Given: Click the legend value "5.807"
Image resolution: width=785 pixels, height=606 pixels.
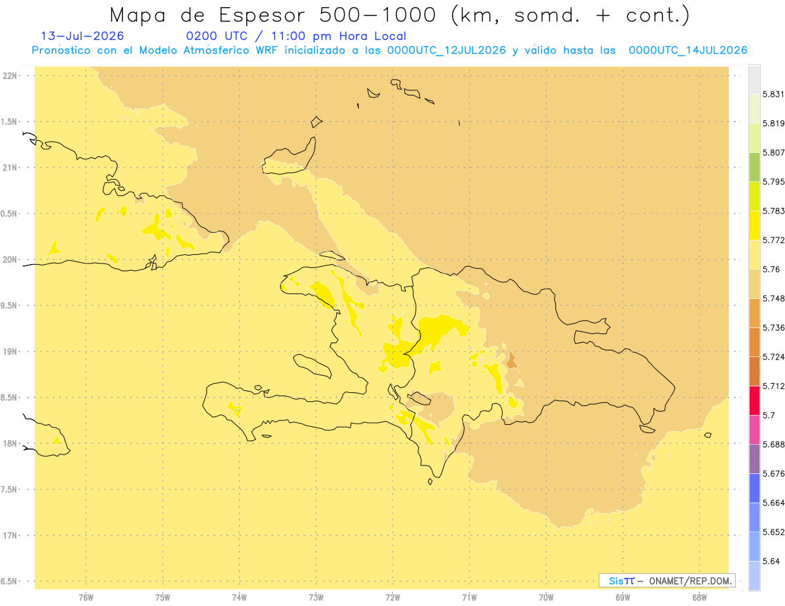Looking at the screenshot, I should (773, 152).
